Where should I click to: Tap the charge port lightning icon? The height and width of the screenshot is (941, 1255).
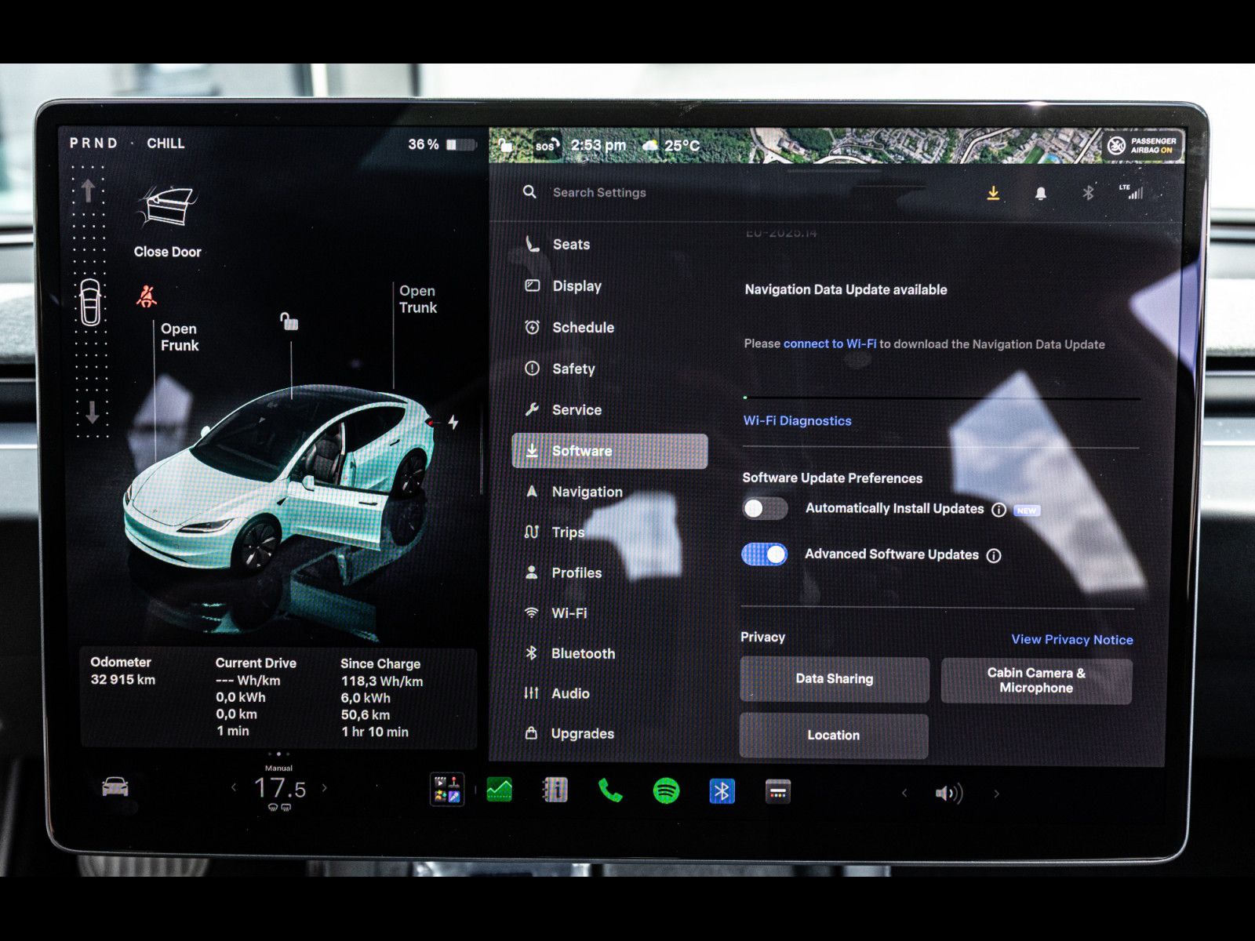453,423
